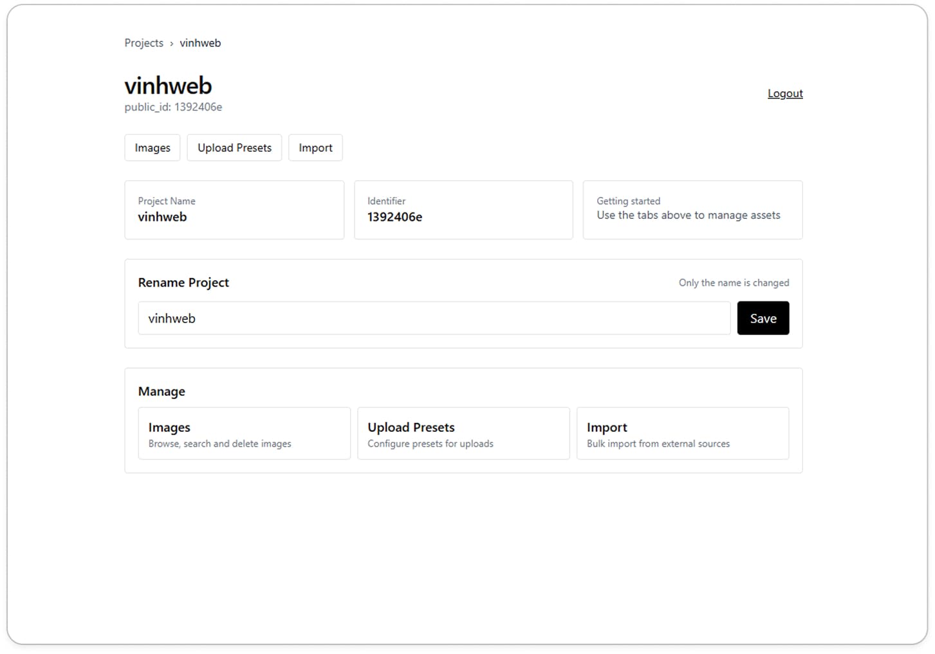Click the Logout link
The height and width of the screenshot is (654, 935).
785,93
